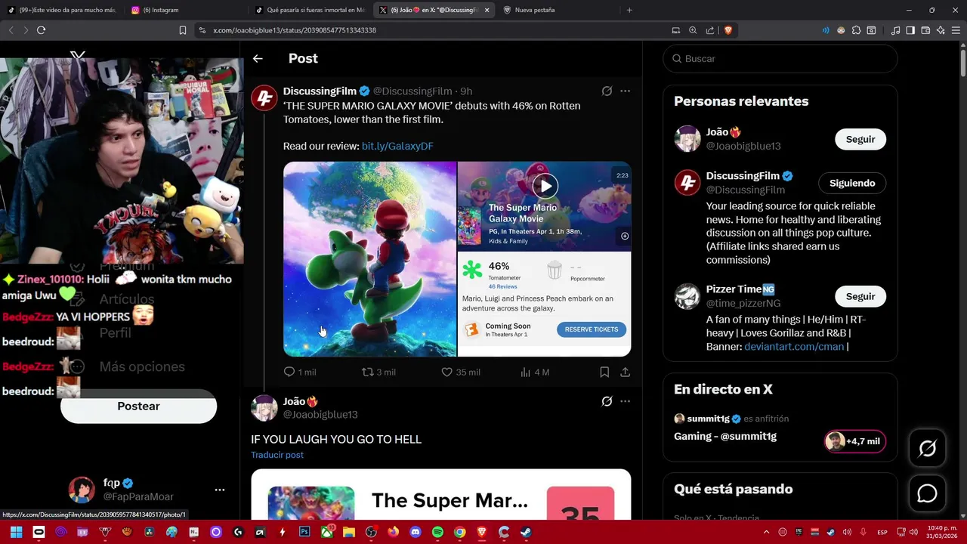Open account menu dots beside FapParaMoar
The image size is (967, 544).
point(220,490)
